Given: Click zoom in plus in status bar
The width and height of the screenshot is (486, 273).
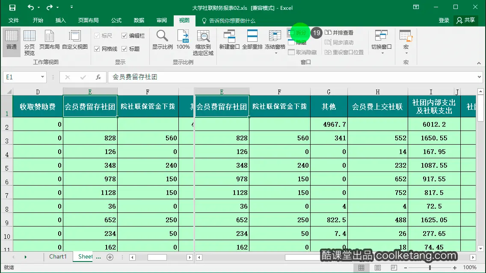Looking at the screenshot, I should [x=454, y=268].
